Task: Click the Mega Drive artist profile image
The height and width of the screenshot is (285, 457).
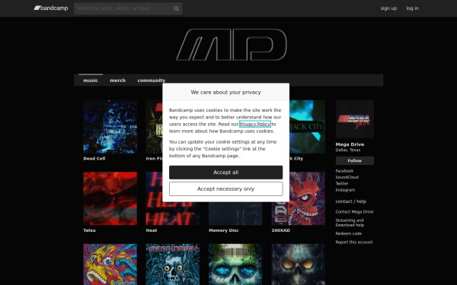Action: coord(355,119)
